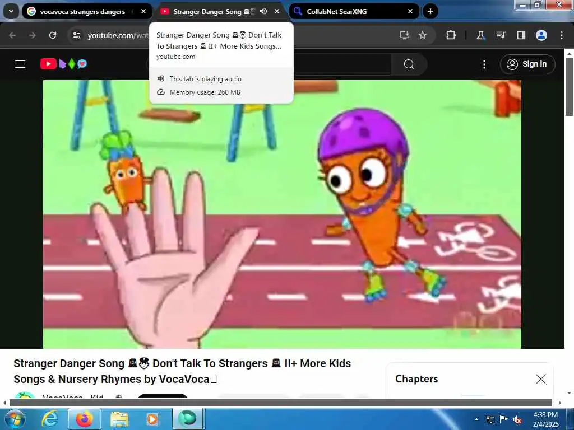Open a new browser tab
Image resolution: width=574 pixels, height=430 pixels.
(x=430, y=11)
